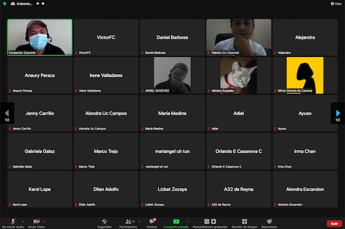The image size is (345, 229).
Task: Open the Seguridad shield icon
Action: [105, 222]
